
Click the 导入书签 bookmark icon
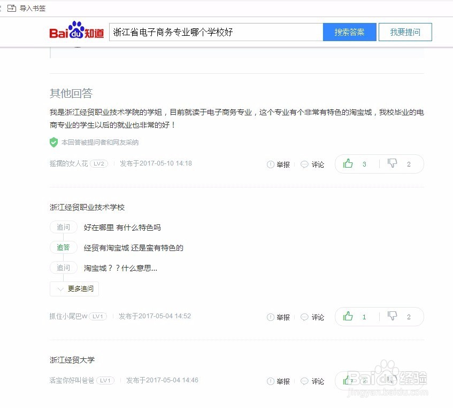[x=12, y=8]
